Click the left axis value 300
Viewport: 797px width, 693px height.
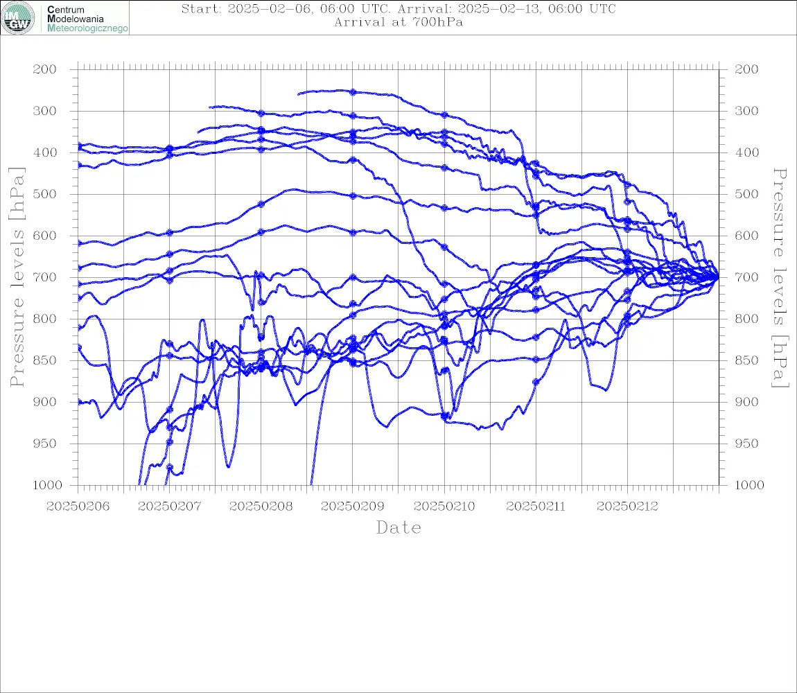pos(45,111)
